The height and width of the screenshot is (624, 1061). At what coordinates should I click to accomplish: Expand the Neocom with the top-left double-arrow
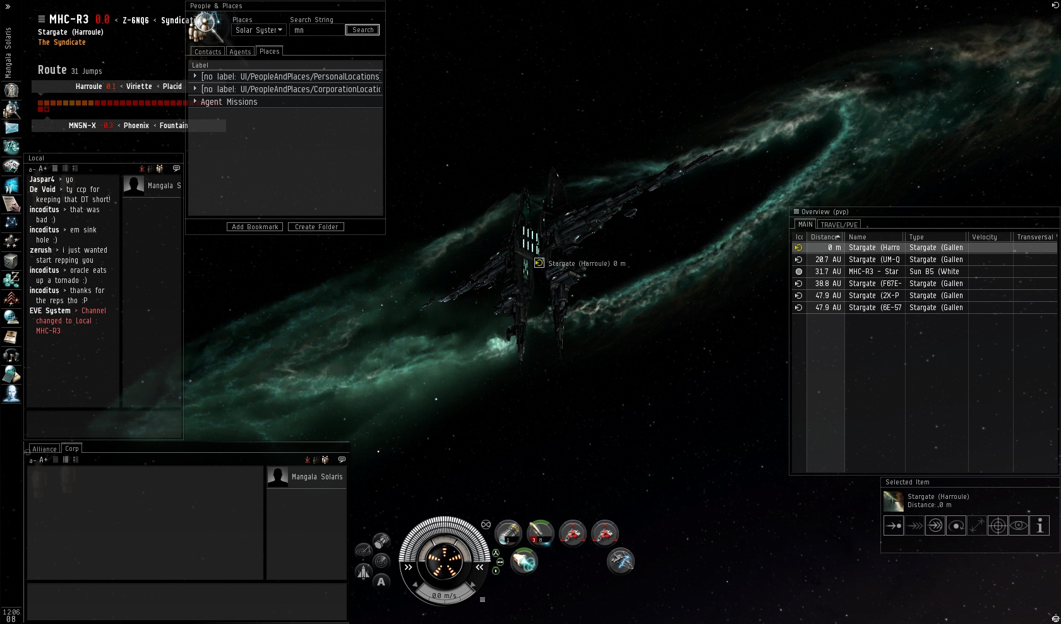click(8, 6)
